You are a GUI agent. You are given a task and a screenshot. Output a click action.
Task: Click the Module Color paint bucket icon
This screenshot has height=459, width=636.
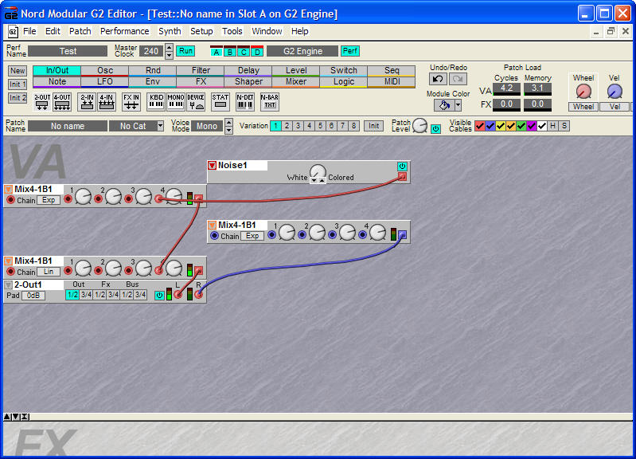click(444, 105)
